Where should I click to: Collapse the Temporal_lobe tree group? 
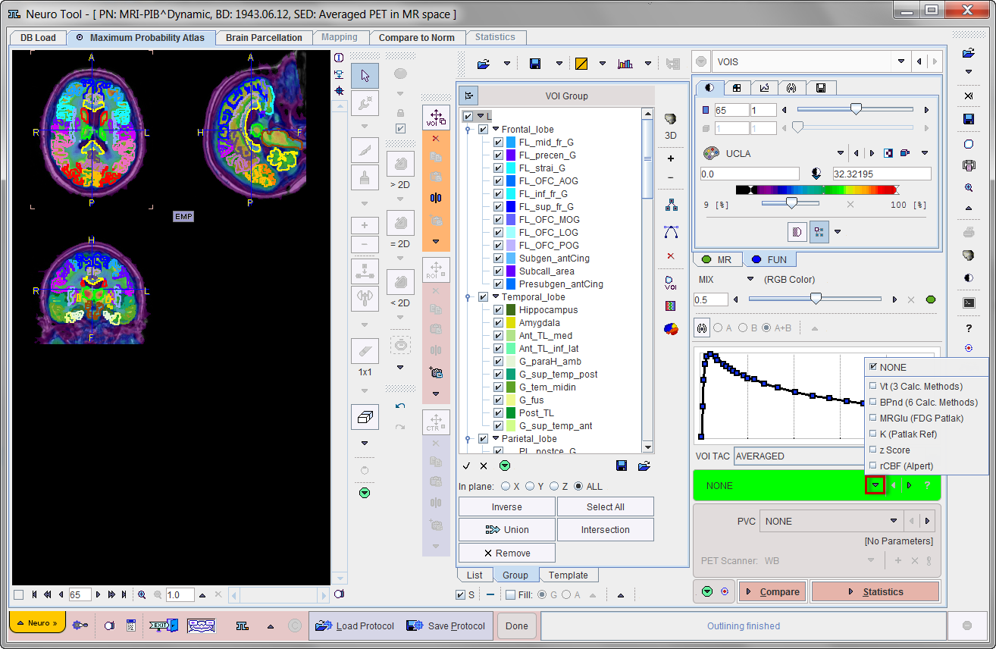pos(496,297)
